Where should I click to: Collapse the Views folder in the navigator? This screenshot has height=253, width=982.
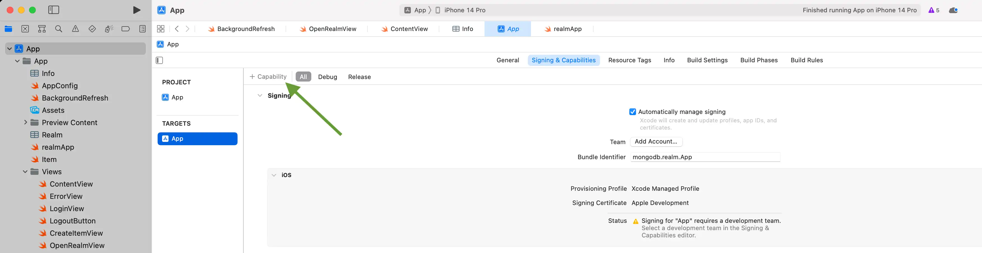point(25,171)
